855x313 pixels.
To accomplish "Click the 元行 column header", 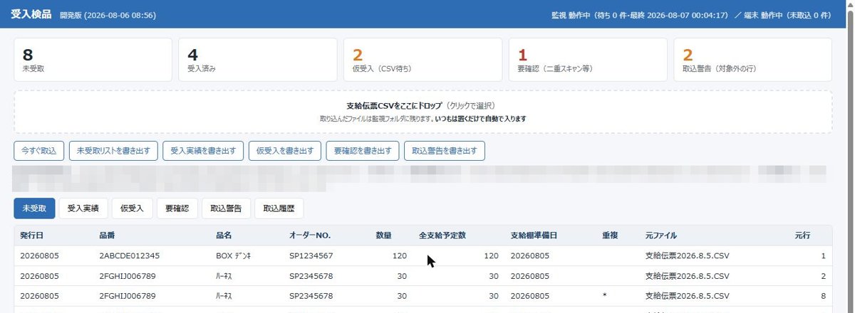I will [803, 235].
